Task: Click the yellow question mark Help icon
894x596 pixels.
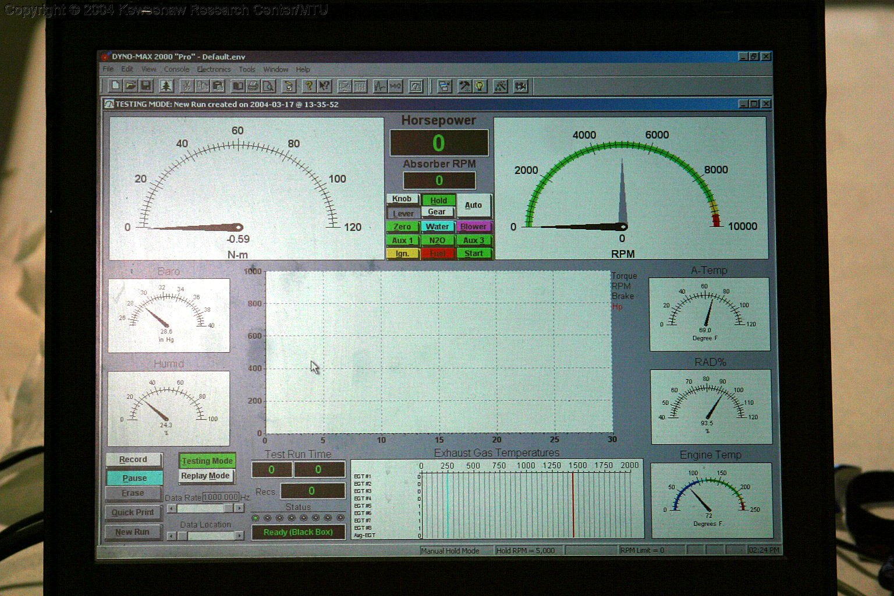Action: [x=309, y=86]
